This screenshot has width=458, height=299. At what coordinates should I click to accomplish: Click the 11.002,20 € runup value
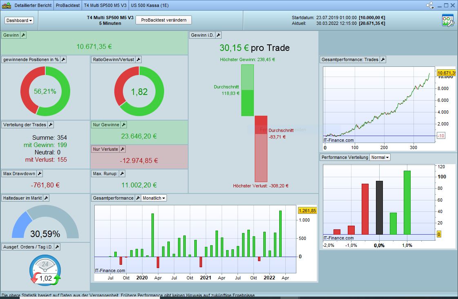139,185
